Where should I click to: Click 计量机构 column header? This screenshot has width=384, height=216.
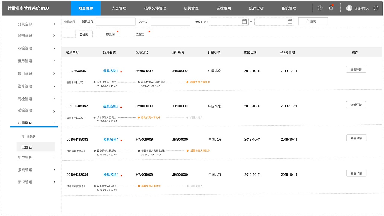pyautogui.click(x=214, y=52)
